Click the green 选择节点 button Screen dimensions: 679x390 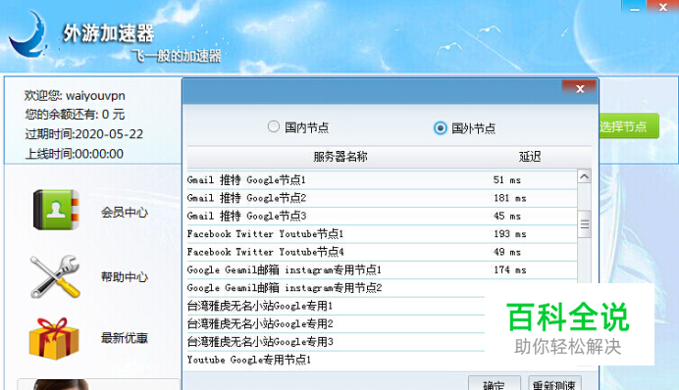(x=629, y=126)
